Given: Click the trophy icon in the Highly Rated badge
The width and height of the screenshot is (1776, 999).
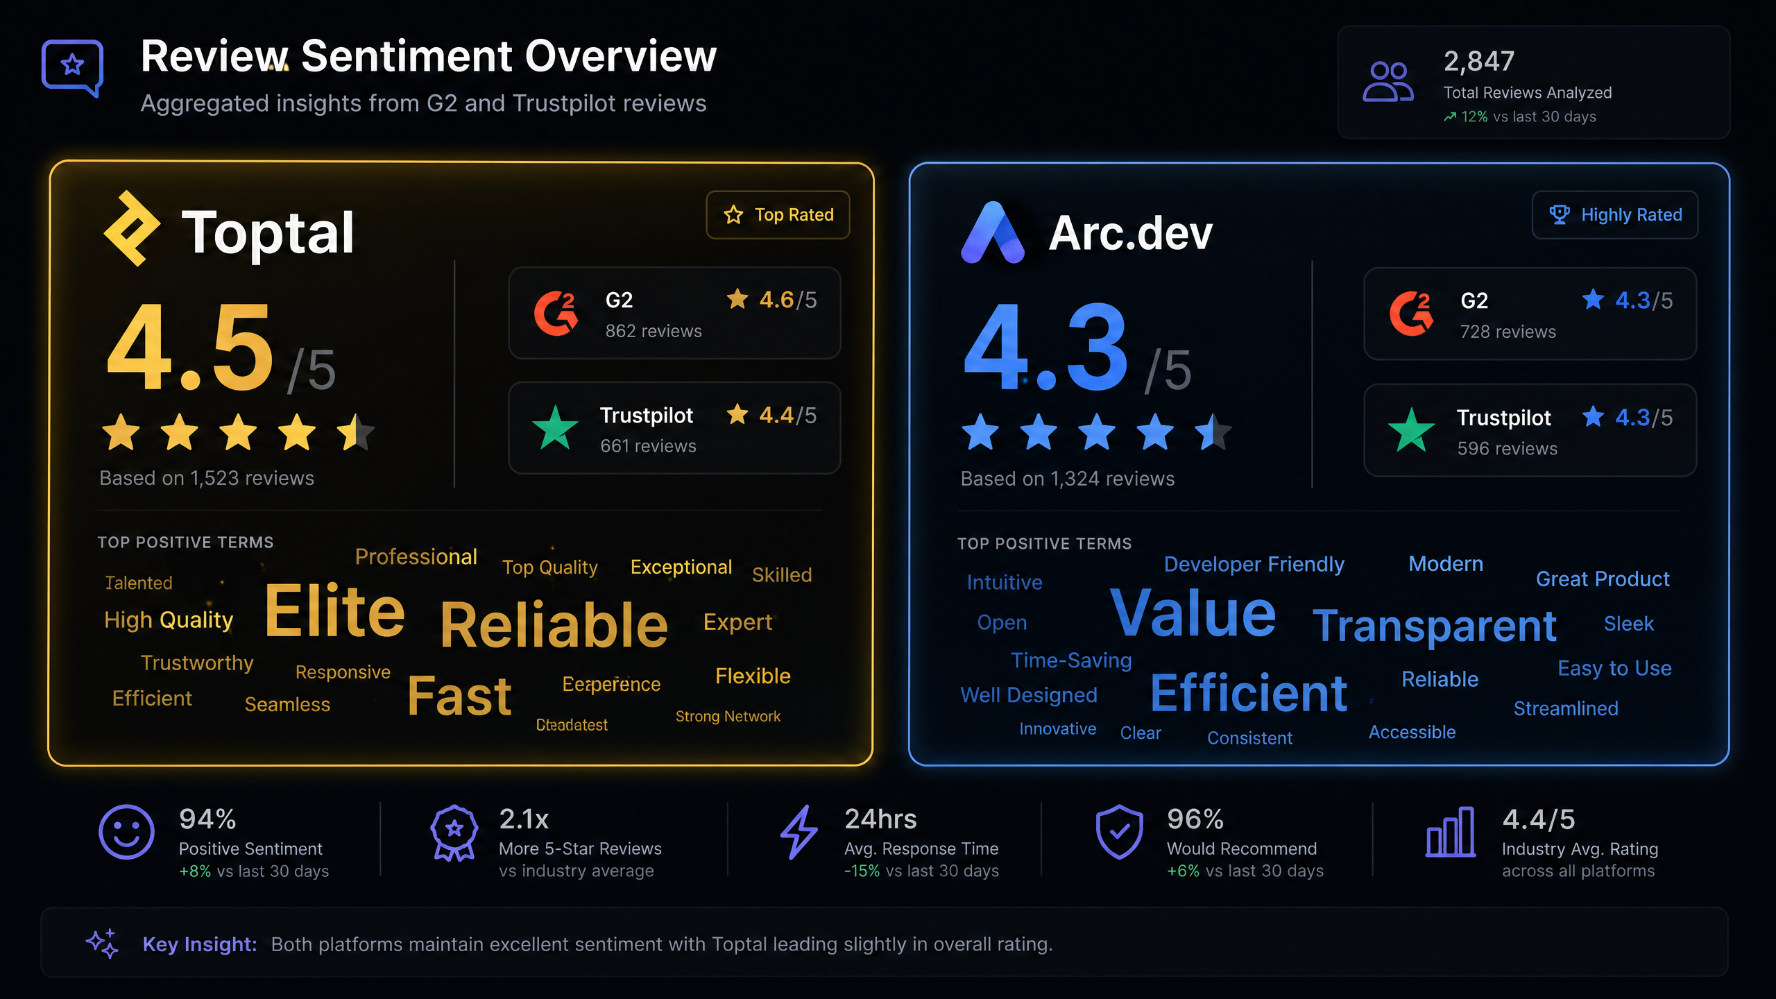Looking at the screenshot, I should (x=1559, y=214).
